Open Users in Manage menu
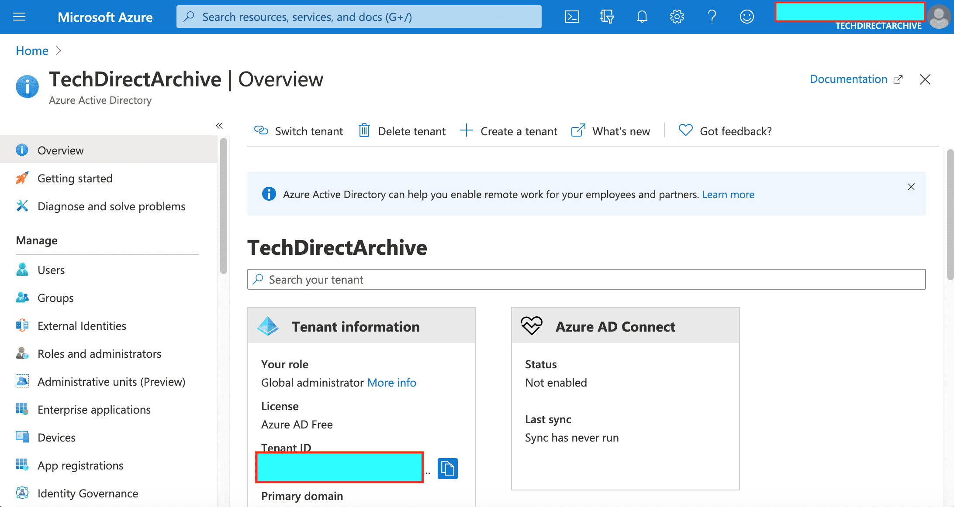Viewport: 954px width, 507px height. click(x=51, y=270)
